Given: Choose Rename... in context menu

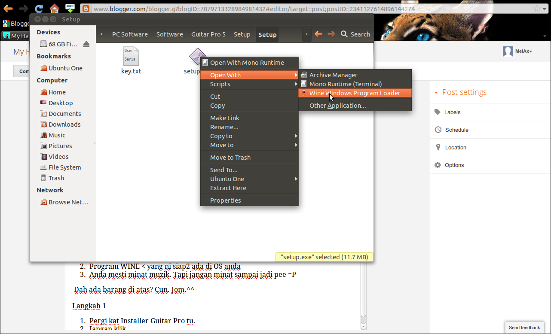Looking at the screenshot, I should 250,127.
